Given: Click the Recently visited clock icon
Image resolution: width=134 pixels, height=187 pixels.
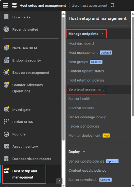Looking at the screenshot, I should [6, 29].
